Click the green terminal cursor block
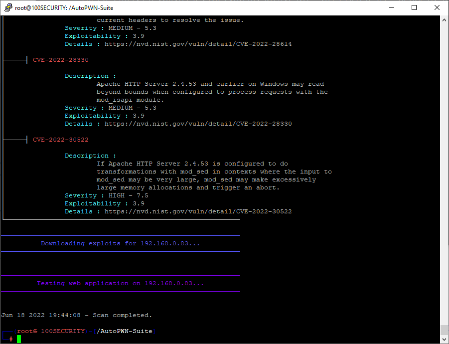This screenshot has height=344, width=449. 19,339
